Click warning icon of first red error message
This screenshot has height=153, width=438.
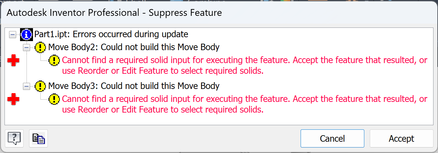tap(54, 60)
